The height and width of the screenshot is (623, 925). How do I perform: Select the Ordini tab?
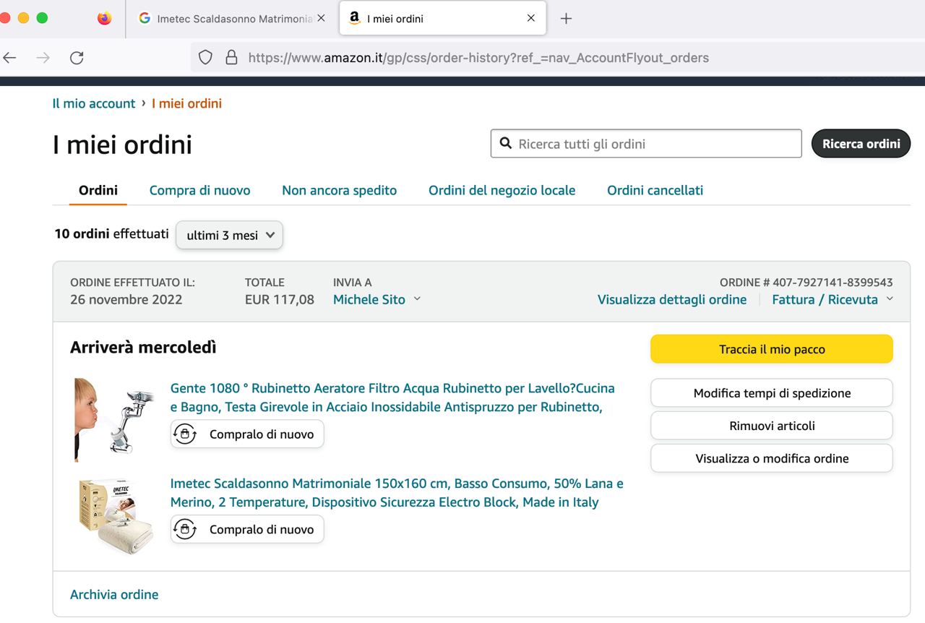coord(98,190)
